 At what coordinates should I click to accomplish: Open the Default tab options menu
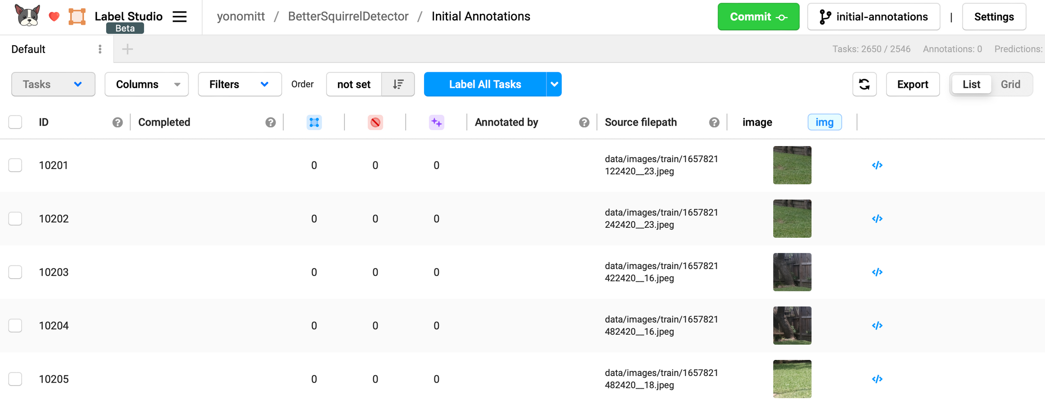pos(100,49)
